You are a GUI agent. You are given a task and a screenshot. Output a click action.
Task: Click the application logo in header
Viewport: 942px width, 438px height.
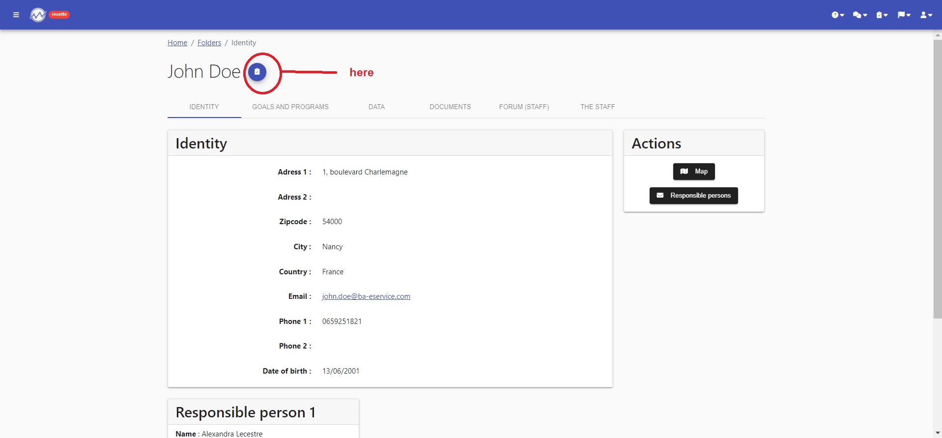click(x=38, y=15)
